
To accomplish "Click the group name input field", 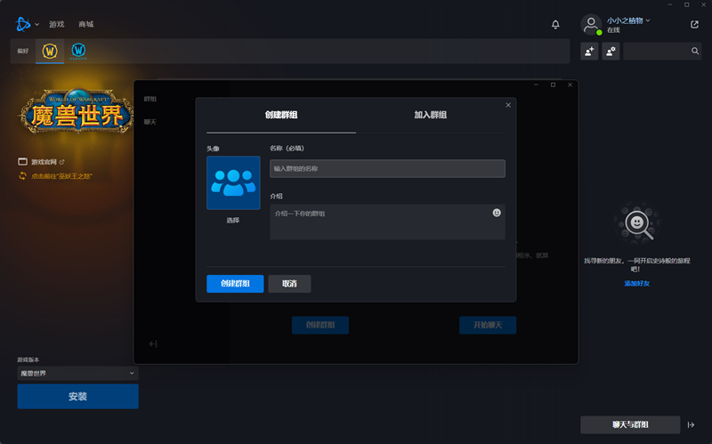I will [x=387, y=168].
